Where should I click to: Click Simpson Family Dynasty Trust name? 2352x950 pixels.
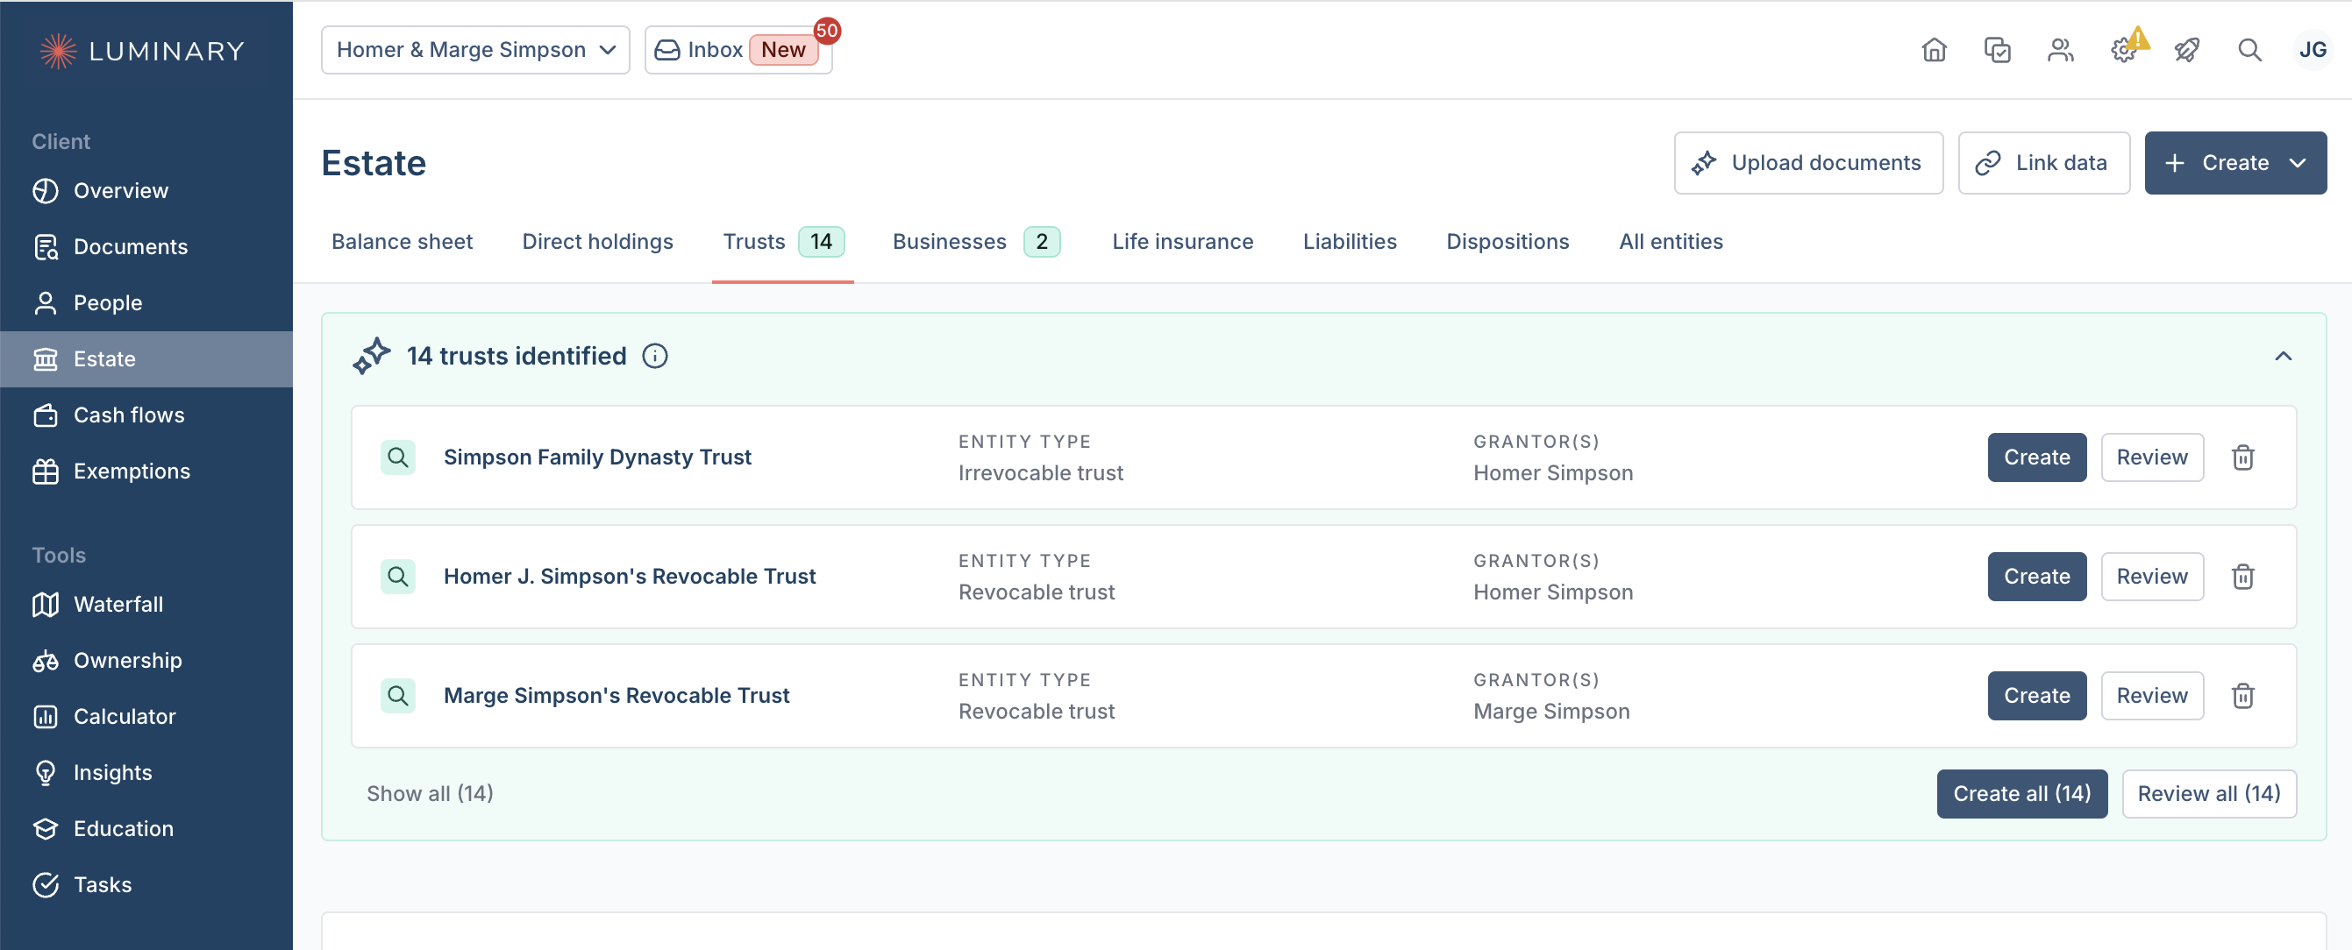tap(597, 457)
